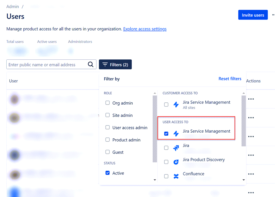This screenshot has height=197, width=275.
Task: Check the User access admin checkbox
Action: (x=107, y=127)
